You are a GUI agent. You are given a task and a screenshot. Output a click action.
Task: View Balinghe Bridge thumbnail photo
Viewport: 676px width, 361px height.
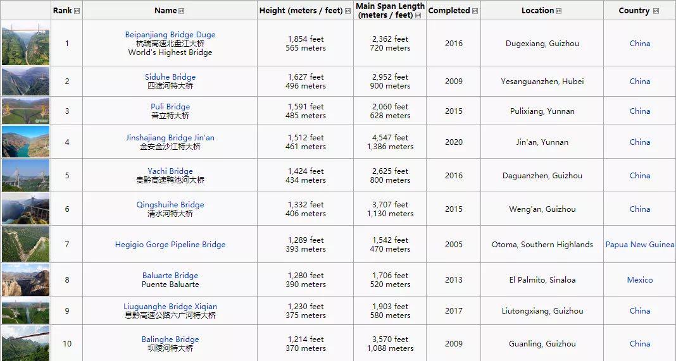25,343
